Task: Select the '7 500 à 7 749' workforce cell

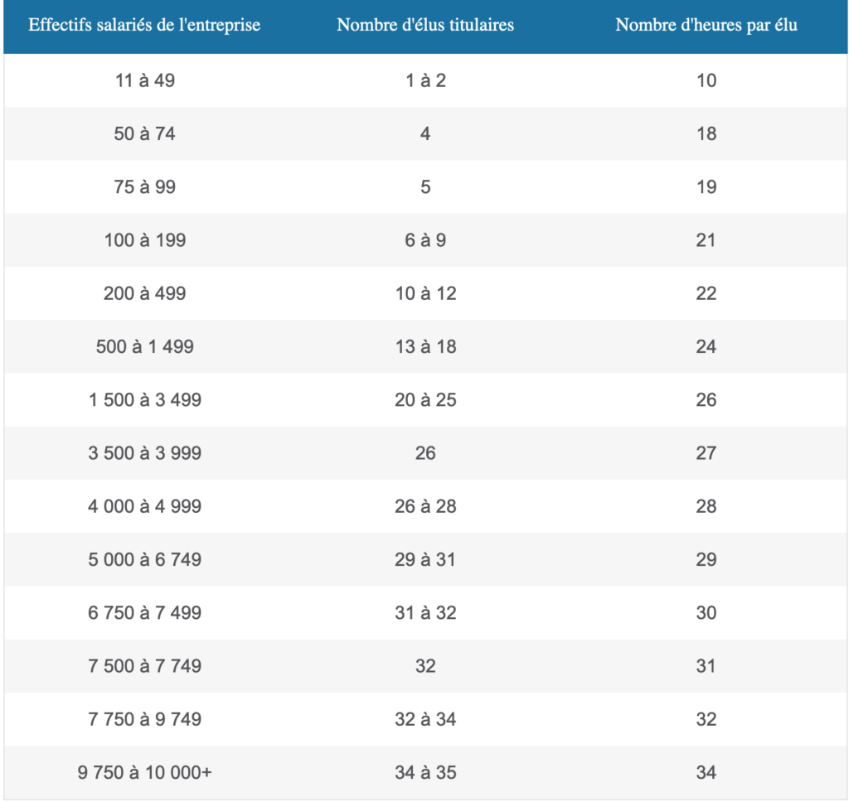Action: click(x=144, y=666)
